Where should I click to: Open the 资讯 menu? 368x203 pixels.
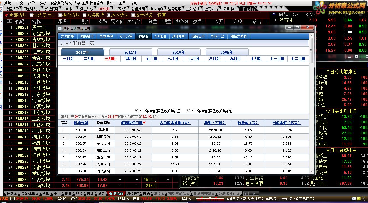click(x=110, y=3)
